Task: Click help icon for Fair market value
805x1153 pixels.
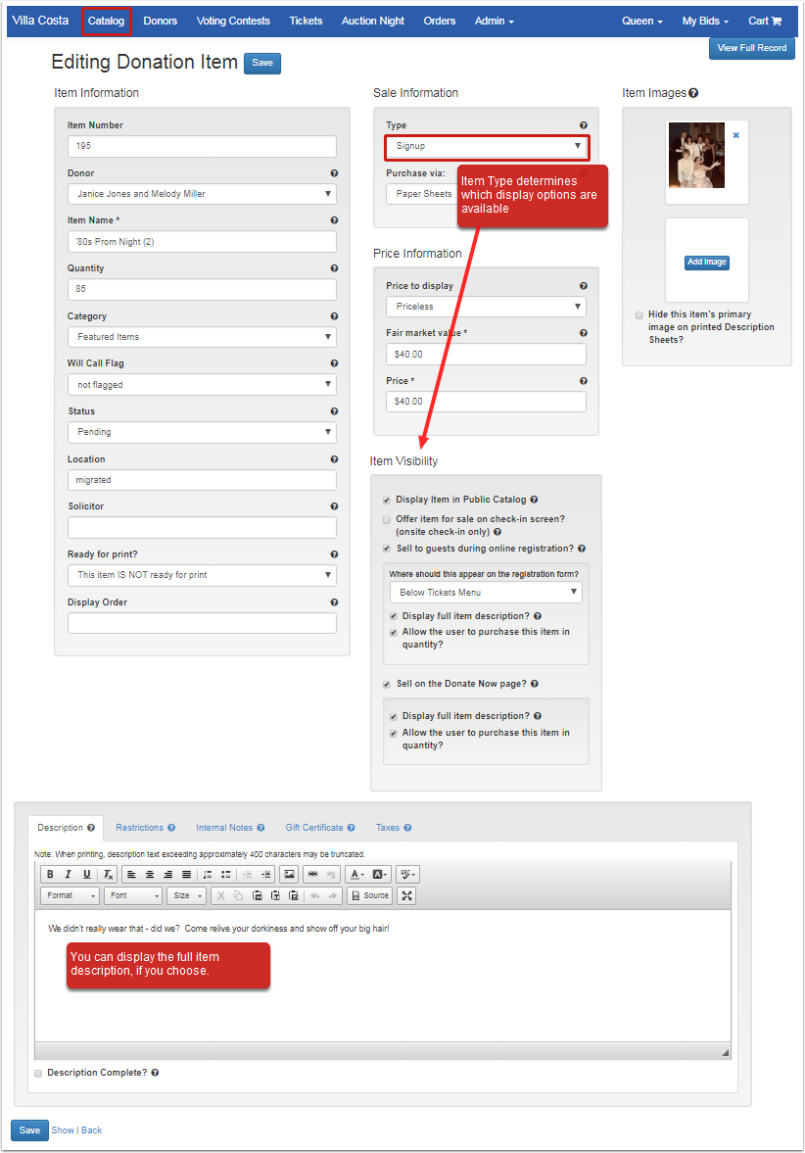Action: (583, 333)
